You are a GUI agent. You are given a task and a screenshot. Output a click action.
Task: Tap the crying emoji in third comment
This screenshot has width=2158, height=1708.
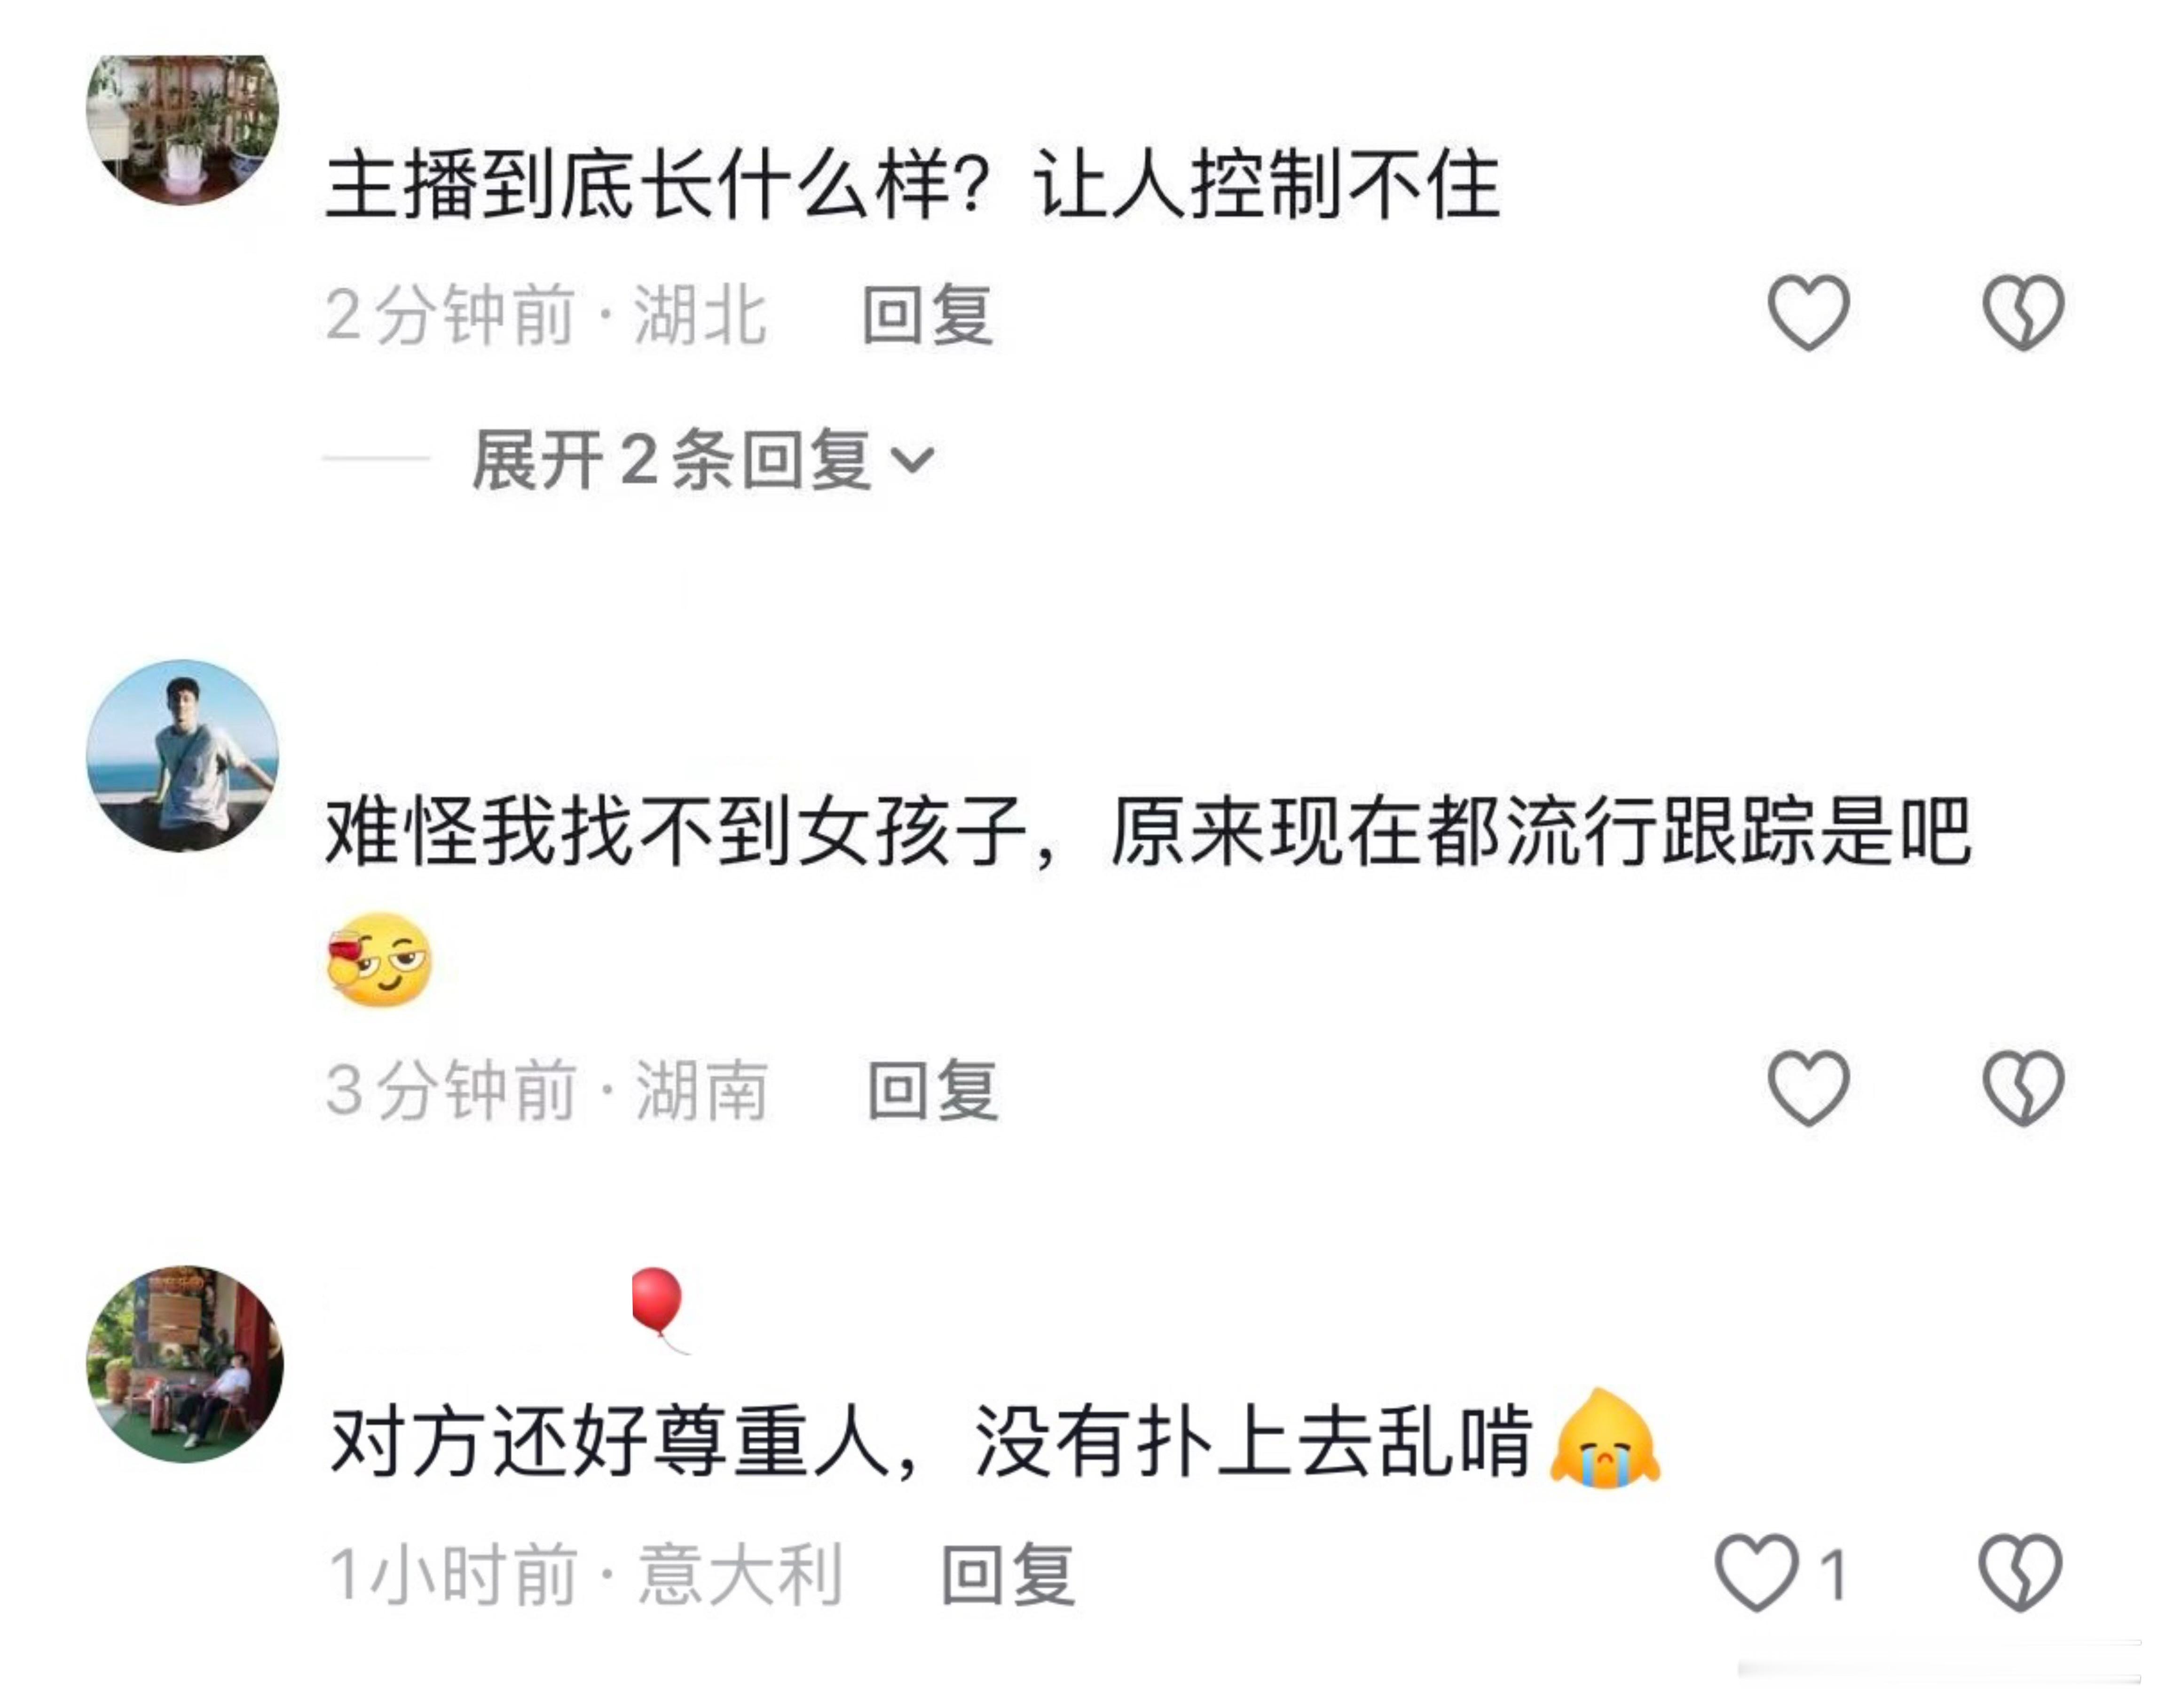[1605, 1440]
